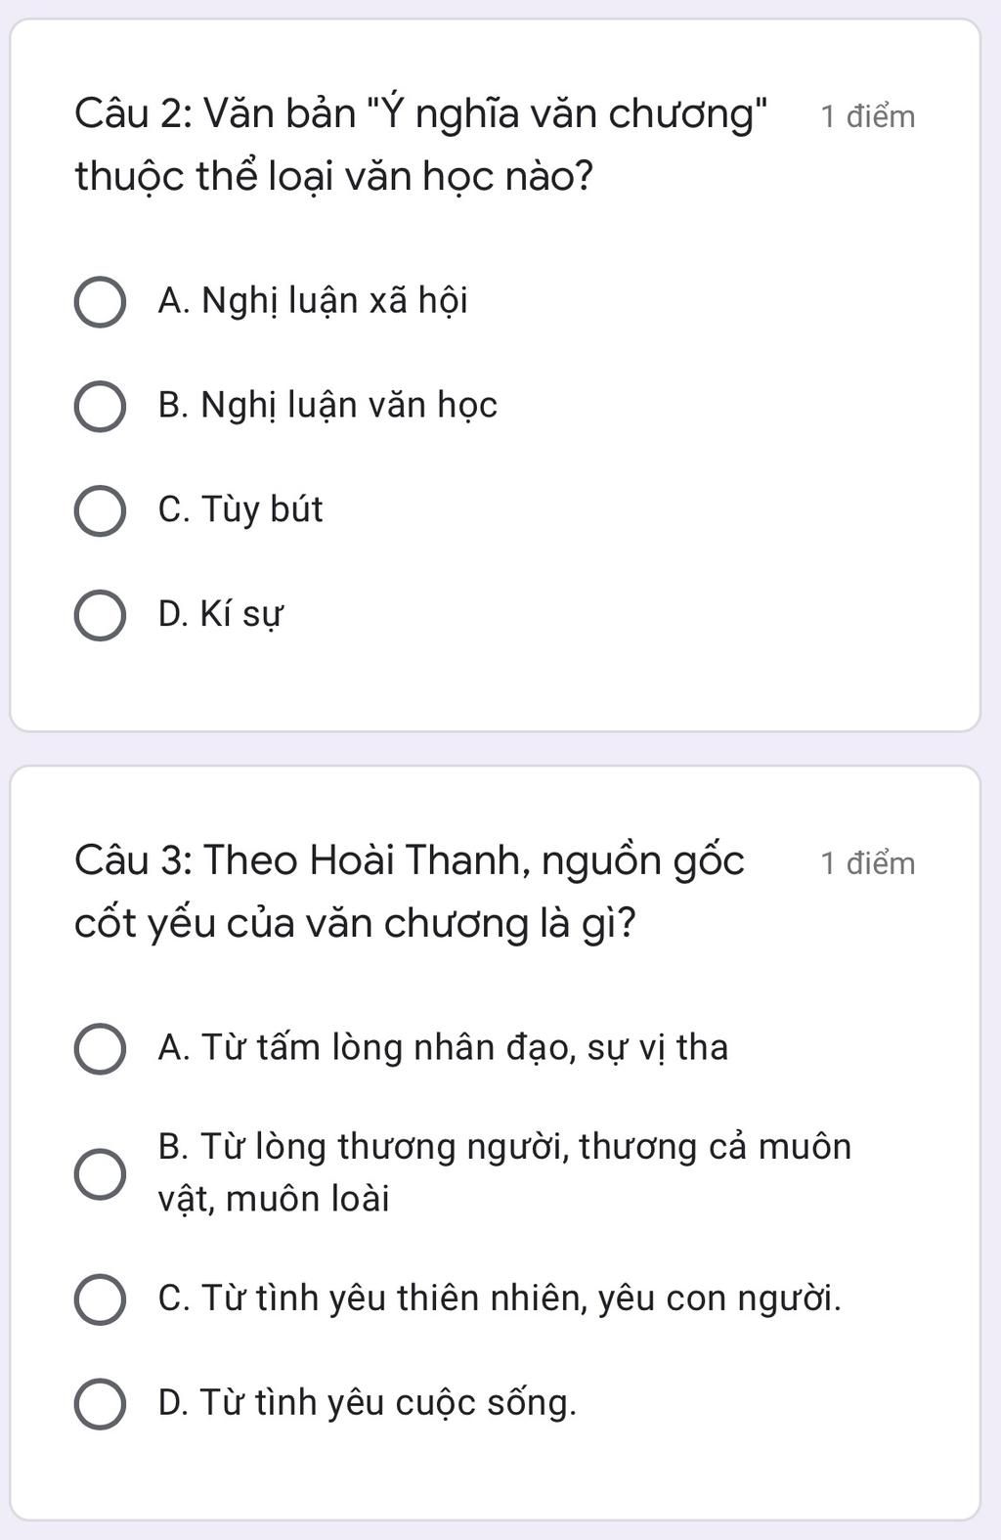Choose radio D. Từ tình yêu cuộc sống
Image resolution: width=1001 pixels, height=1540 pixels.
(x=100, y=1404)
